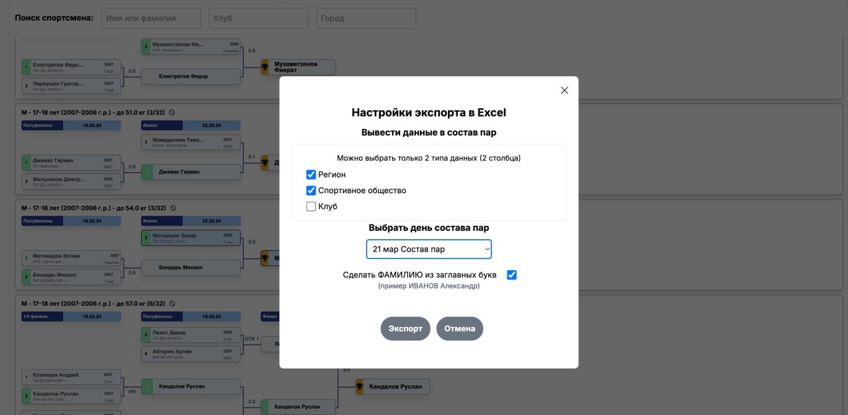Click the до 57.0 кг (6/32) category heading
Viewport: 848px width, 415px height.
coord(93,303)
